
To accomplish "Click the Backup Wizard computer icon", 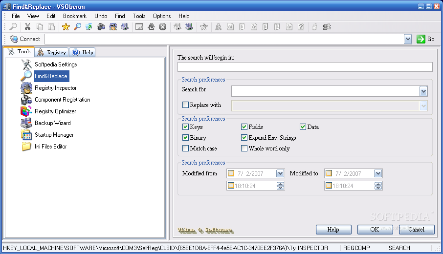I will (x=26, y=123).
